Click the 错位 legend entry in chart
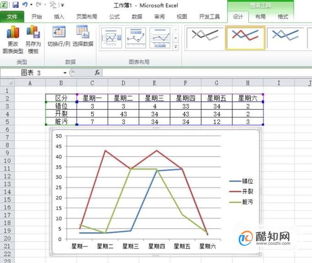The image size is (312, 263). click(x=241, y=181)
